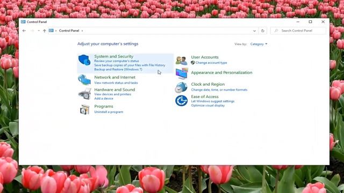Image resolution: width=344 pixels, height=193 pixels.
Task: Click the forward arrow in navigation bar
Action: point(32,31)
